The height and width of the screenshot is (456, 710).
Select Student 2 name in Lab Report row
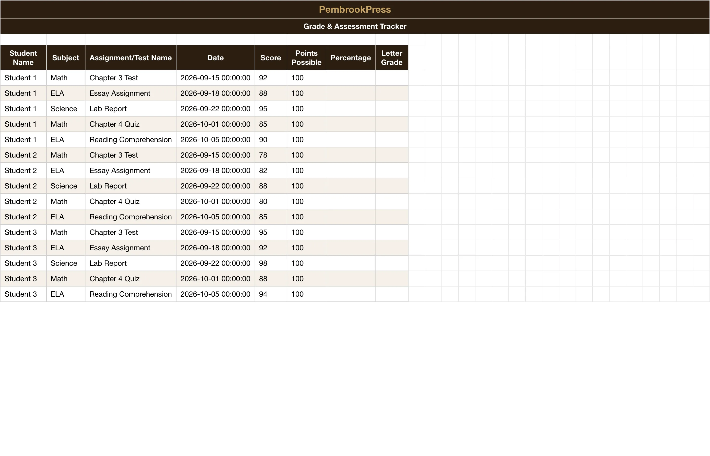pyautogui.click(x=23, y=186)
